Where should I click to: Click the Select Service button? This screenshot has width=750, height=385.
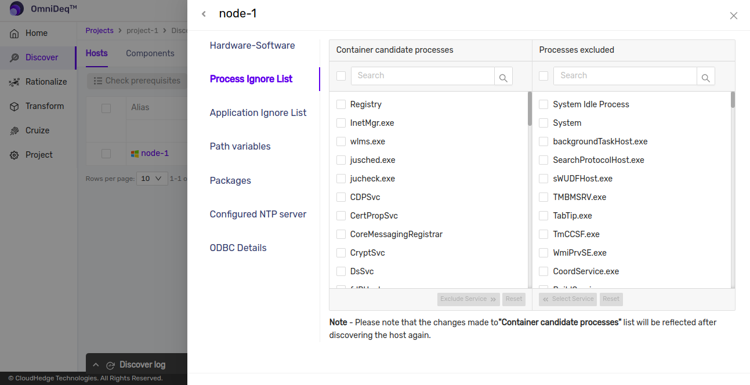pyautogui.click(x=568, y=299)
